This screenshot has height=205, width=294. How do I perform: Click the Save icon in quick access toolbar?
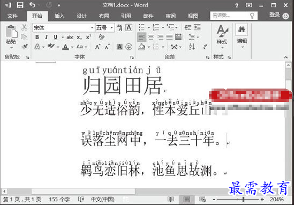click(x=20, y=5)
